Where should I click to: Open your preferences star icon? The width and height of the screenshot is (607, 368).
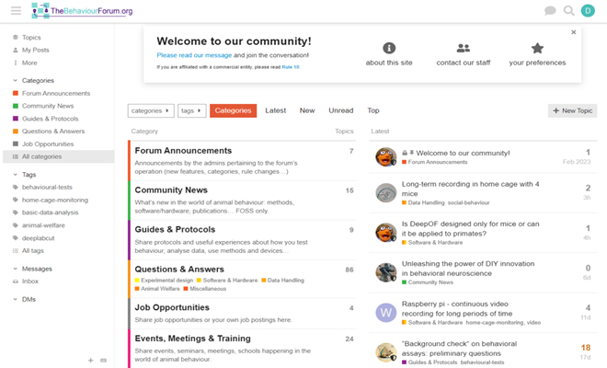point(537,48)
